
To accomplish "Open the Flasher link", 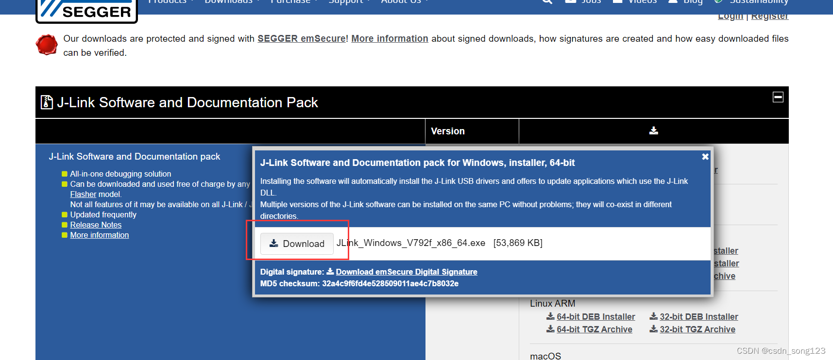I will tap(83, 195).
